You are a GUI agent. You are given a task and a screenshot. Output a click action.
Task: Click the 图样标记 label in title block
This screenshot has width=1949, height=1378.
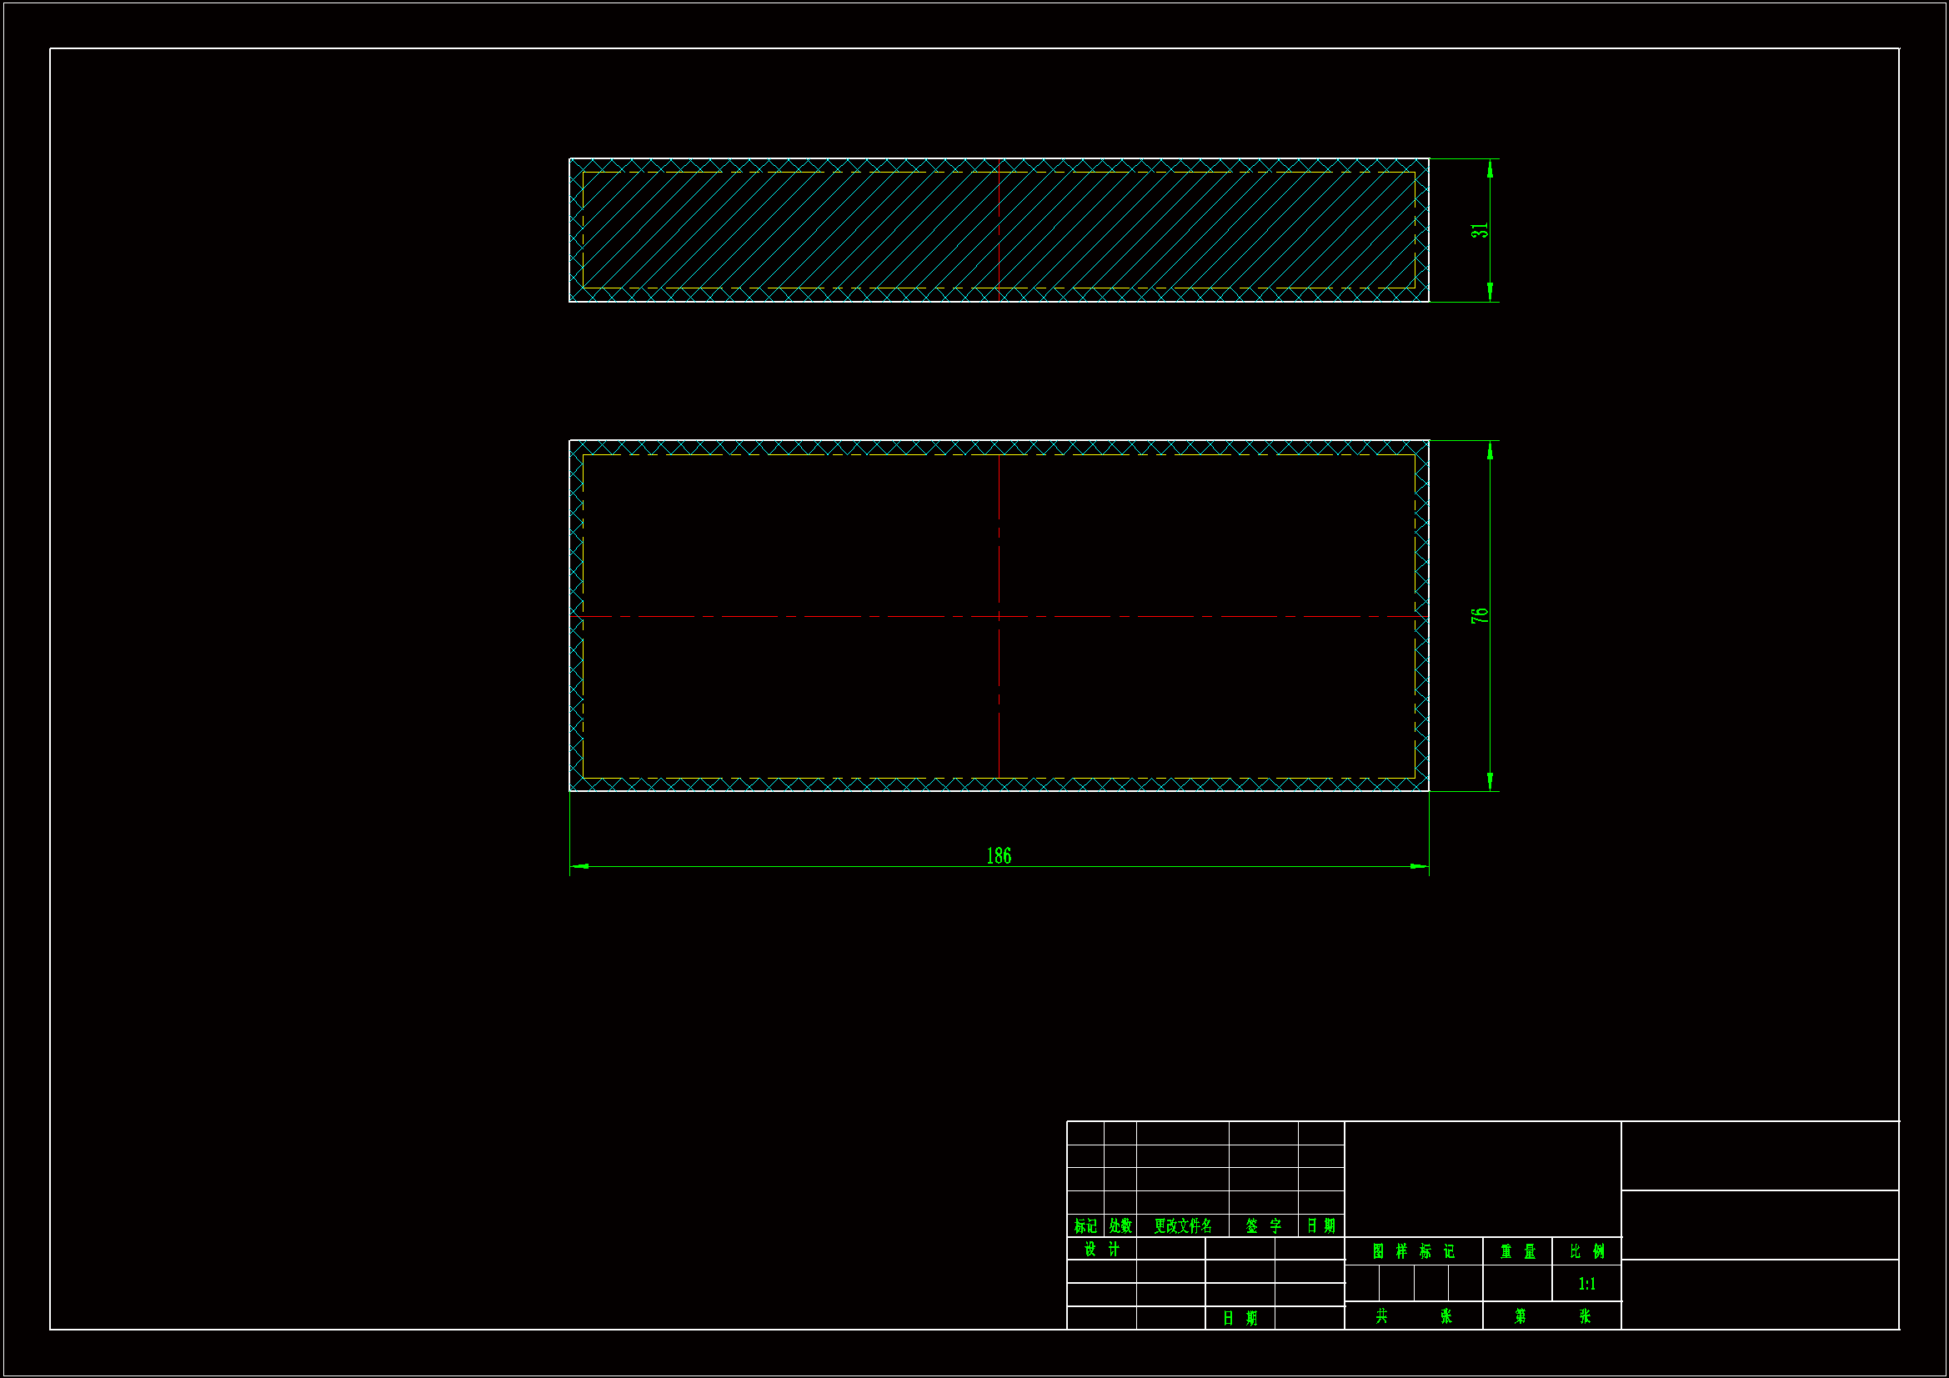coord(1413,1251)
